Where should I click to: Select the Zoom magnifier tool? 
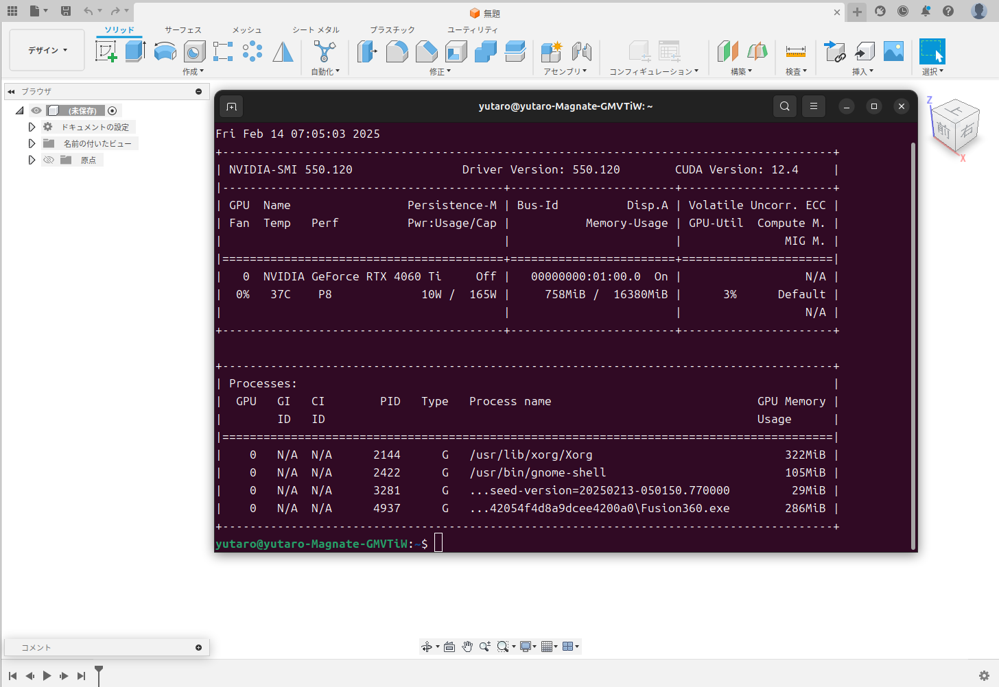click(484, 647)
